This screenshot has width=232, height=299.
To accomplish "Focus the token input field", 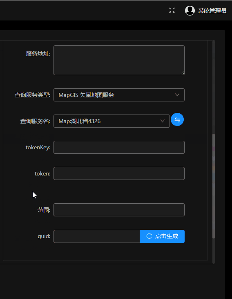I will (x=119, y=173).
